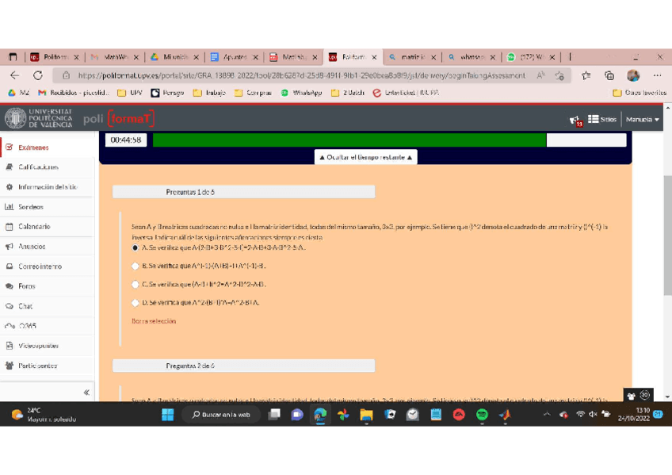The width and height of the screenshot is (672, 475).
Task: Open the Videoapuntes tool
Action: coord(41,345)
